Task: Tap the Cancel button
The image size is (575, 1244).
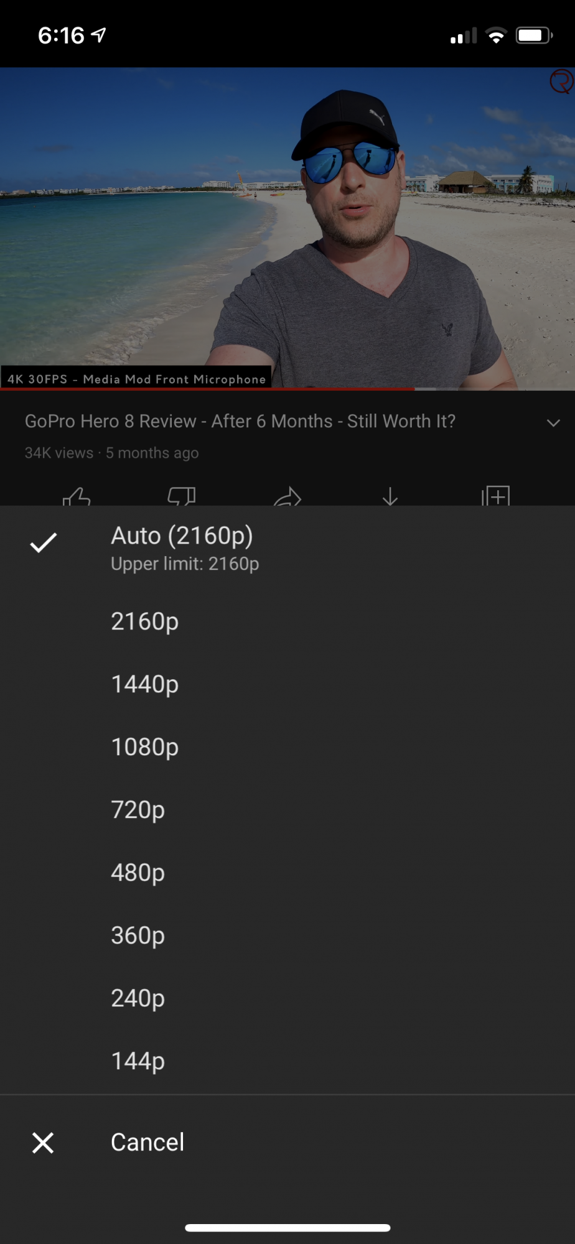Action: click(147, 1143)
